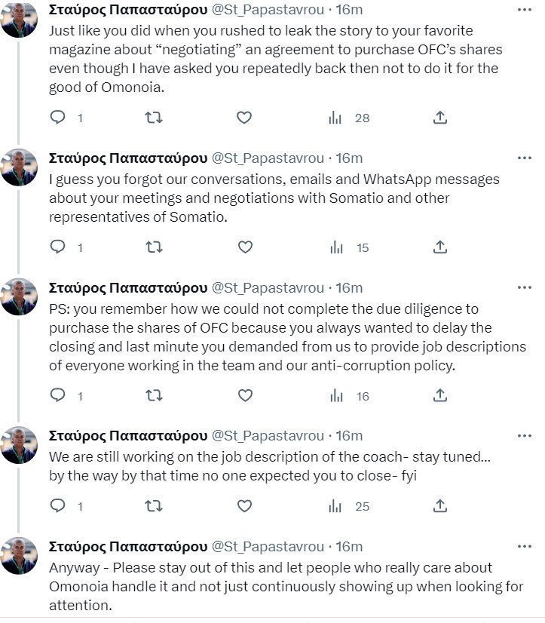The width and height of the screenshot is (545, 623).
Task: Share the 'stay tuned' coach tweet
Action: click(x=440, y=506)
